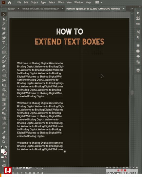
Task: Select the Mesh tool
Action: (4, 99)
